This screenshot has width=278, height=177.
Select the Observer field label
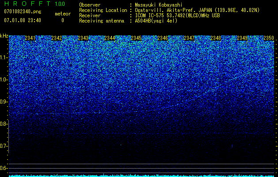coord(90,5)
